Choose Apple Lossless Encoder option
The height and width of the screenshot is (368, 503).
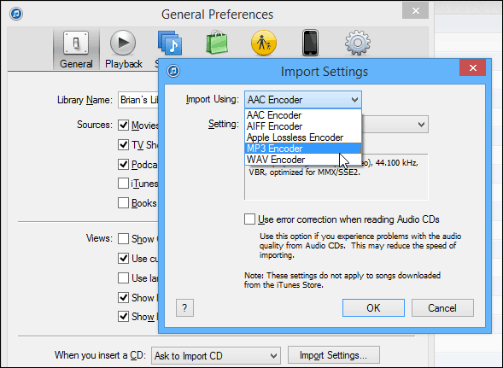(303, 137)
